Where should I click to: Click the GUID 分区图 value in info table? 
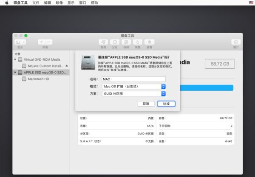145,134
